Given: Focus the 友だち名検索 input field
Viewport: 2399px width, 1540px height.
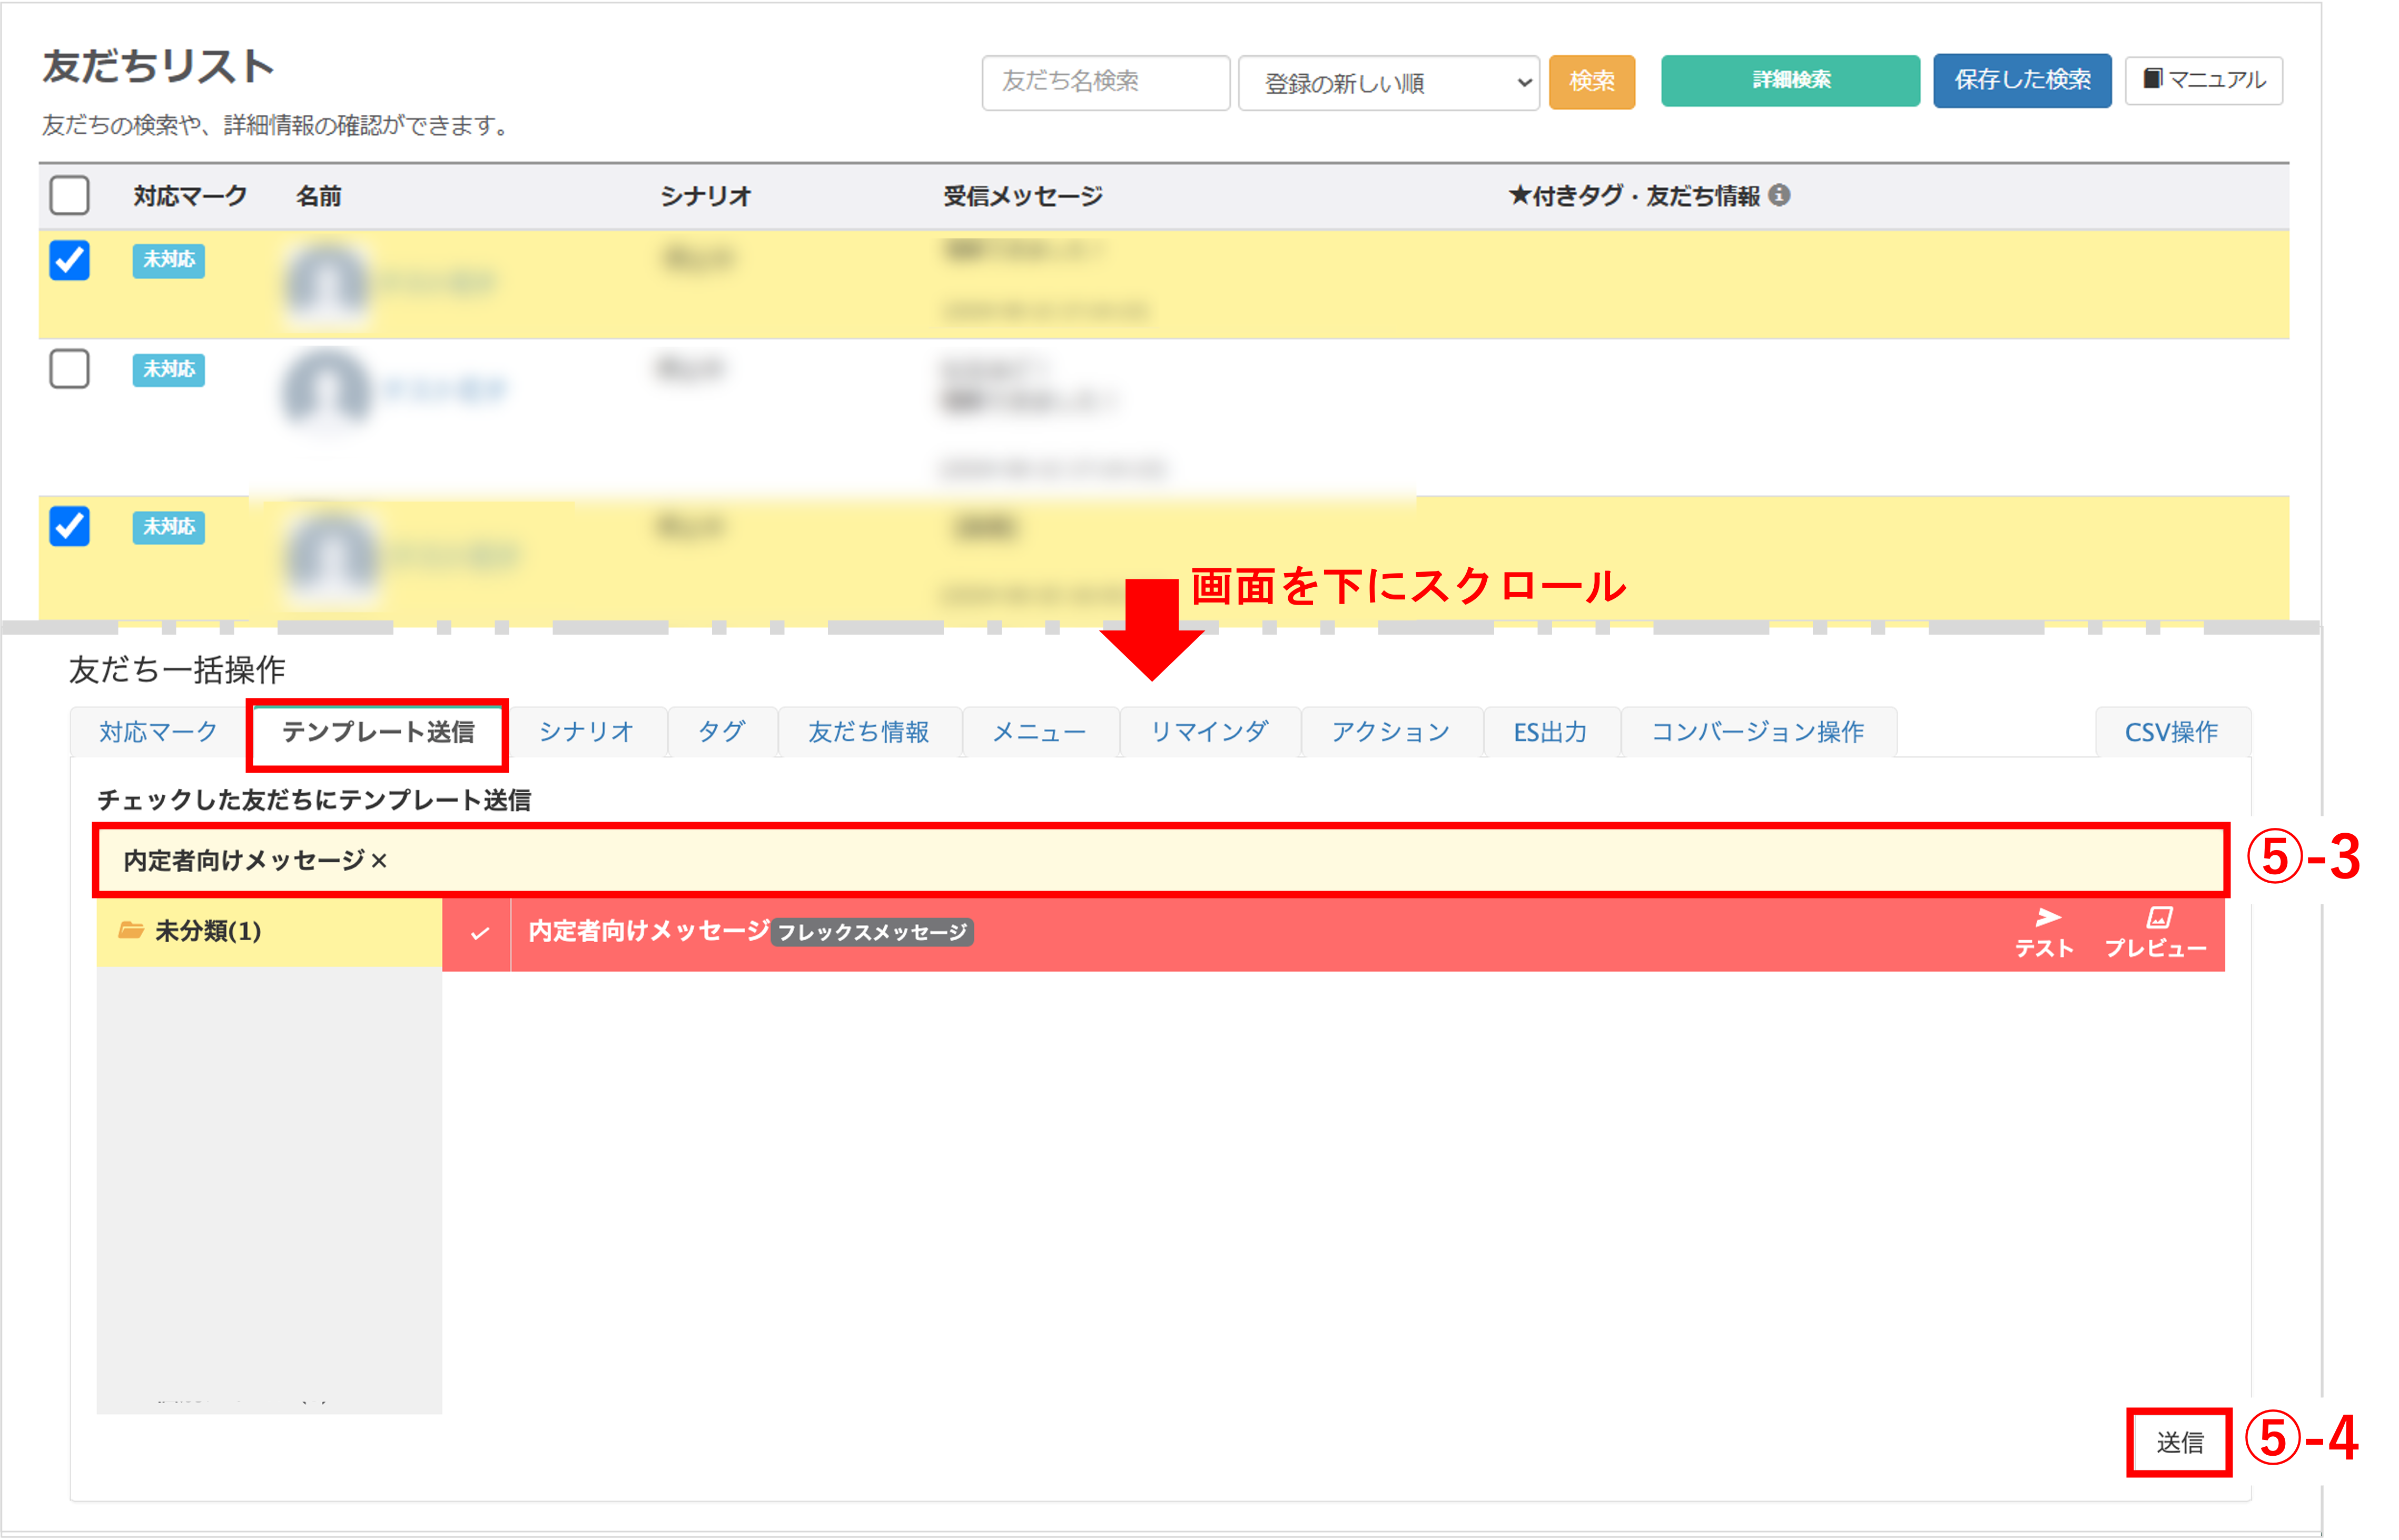Looking at the screenshot, I should coord(1105,82).
